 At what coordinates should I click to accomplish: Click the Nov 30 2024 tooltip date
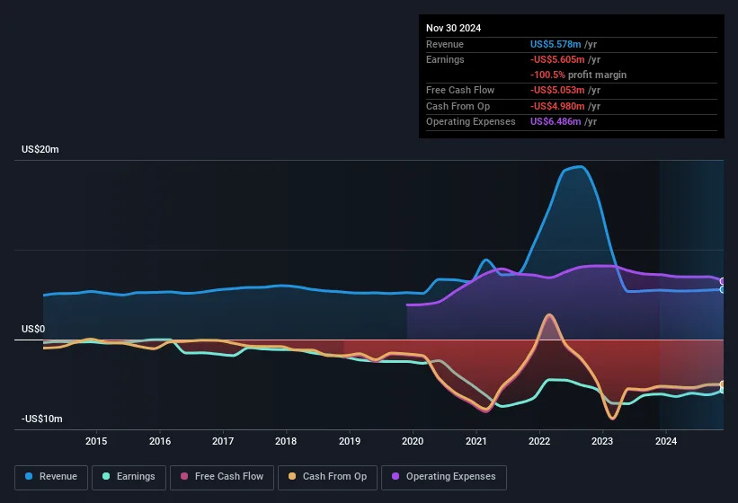pyautogui.click(x=453, y=28)
